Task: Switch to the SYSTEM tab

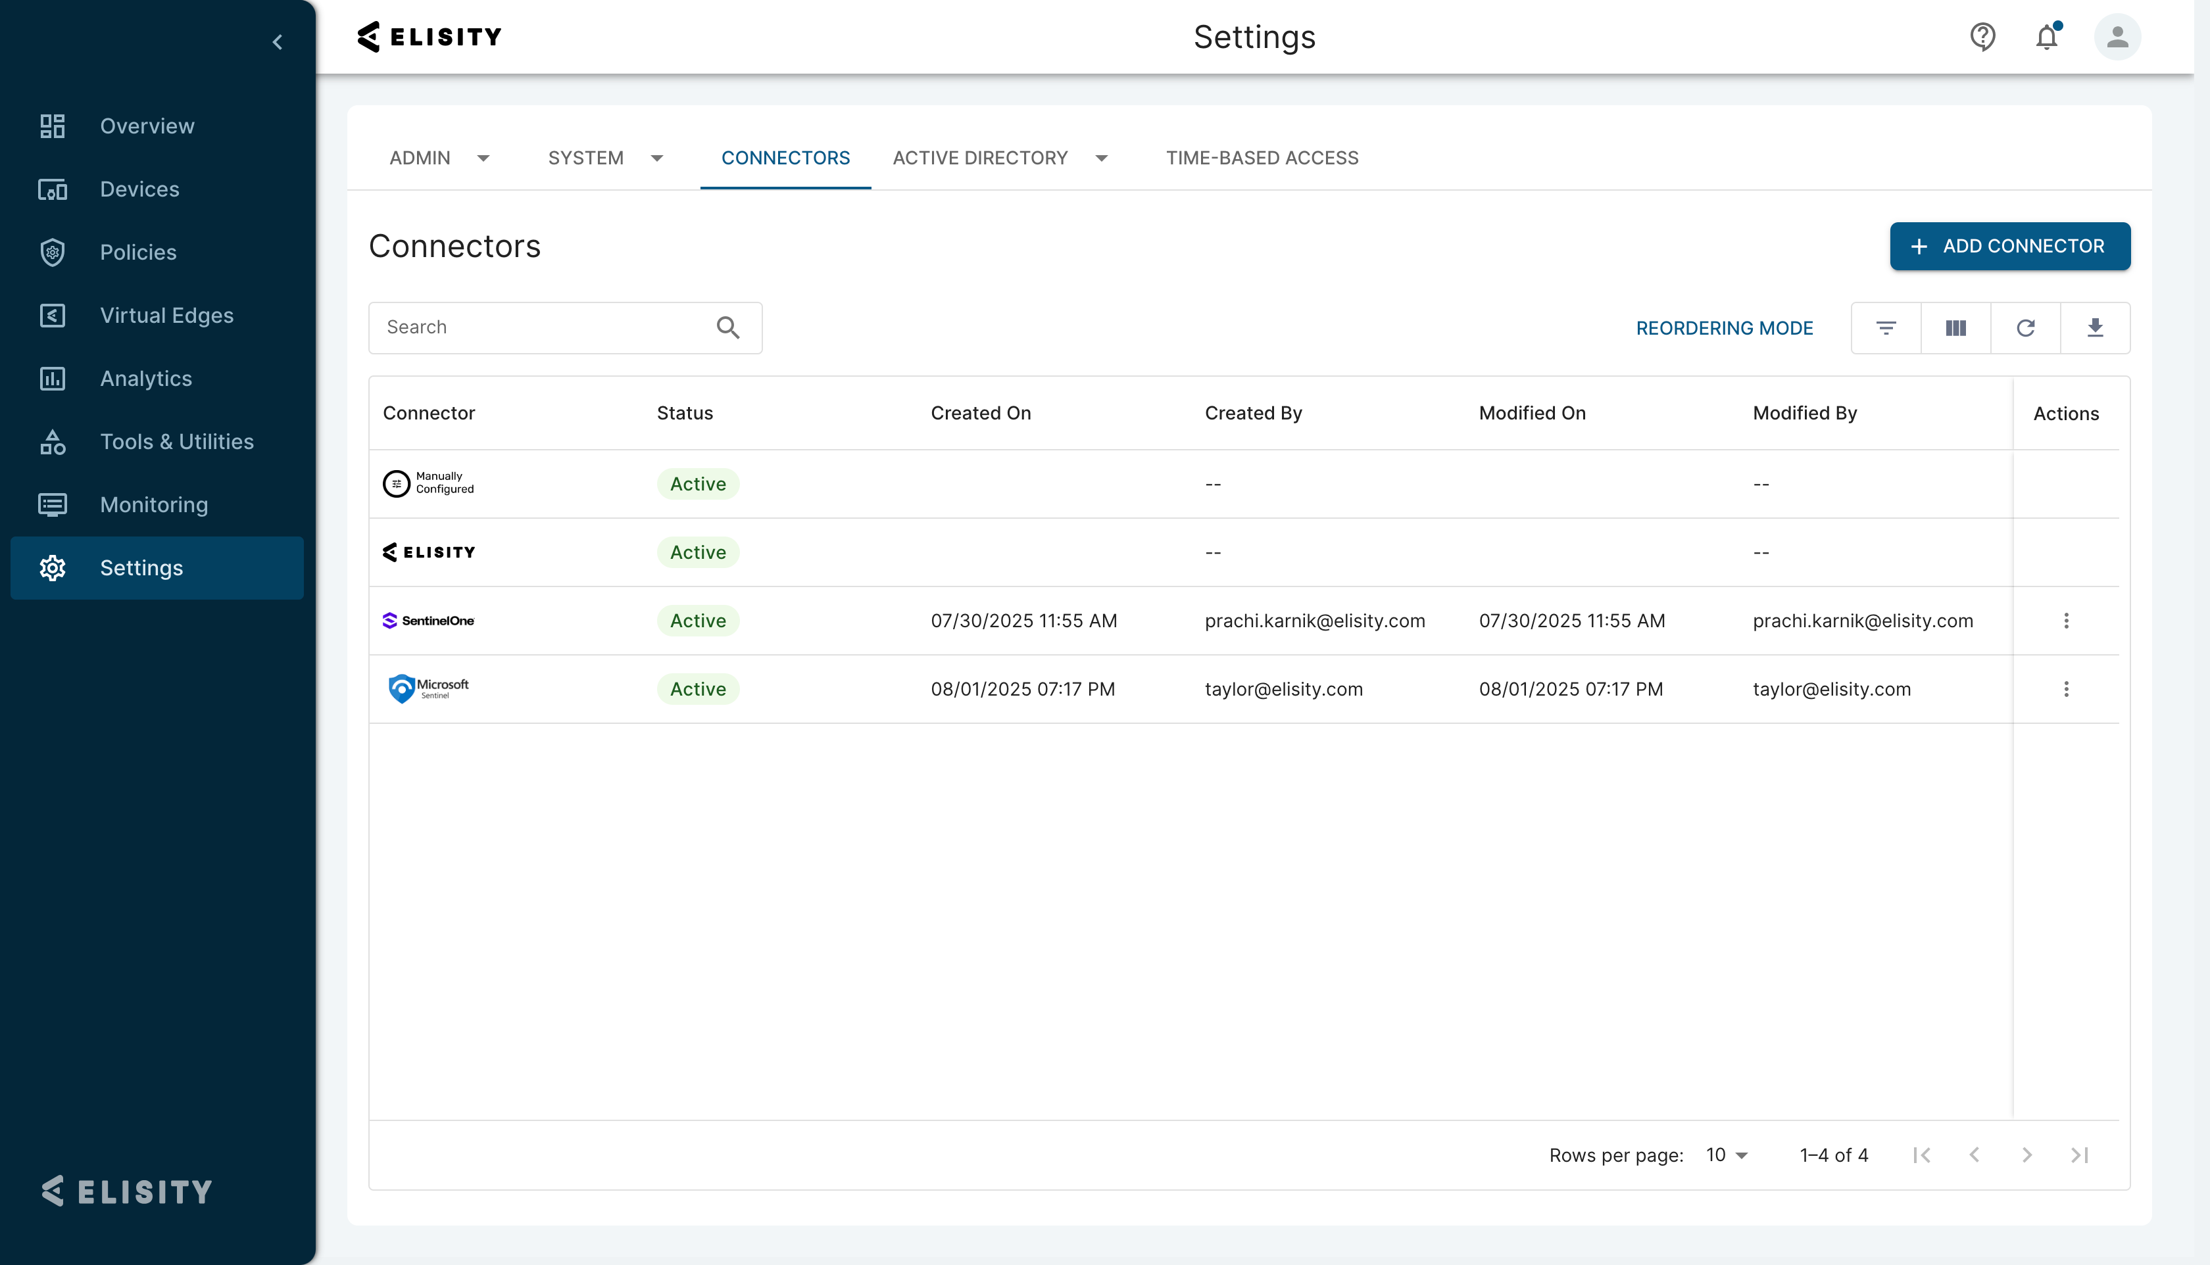Action: [586, 158]
